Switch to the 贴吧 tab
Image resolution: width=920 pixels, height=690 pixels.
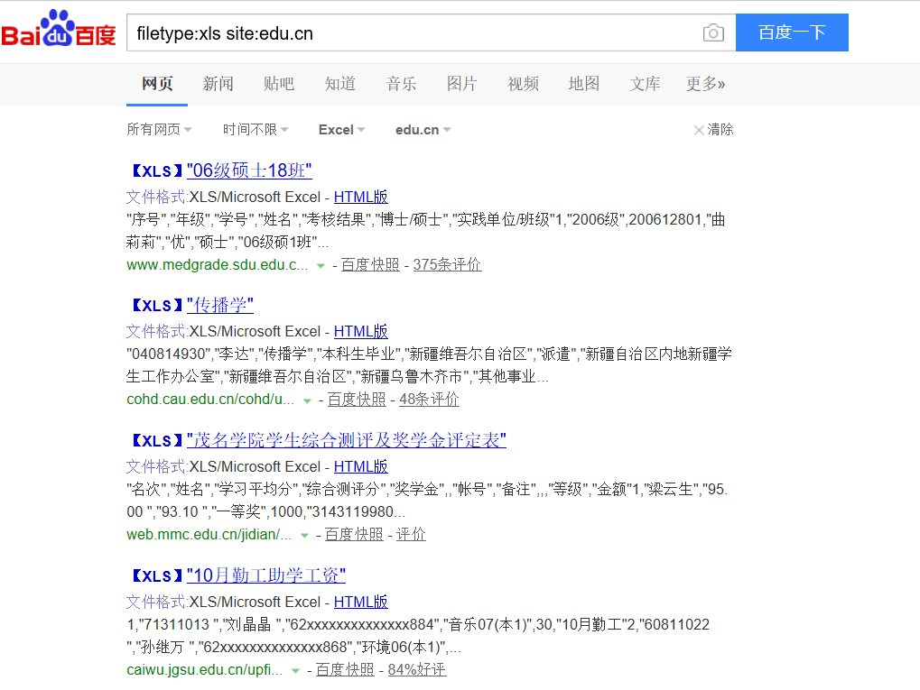(279, 84)
